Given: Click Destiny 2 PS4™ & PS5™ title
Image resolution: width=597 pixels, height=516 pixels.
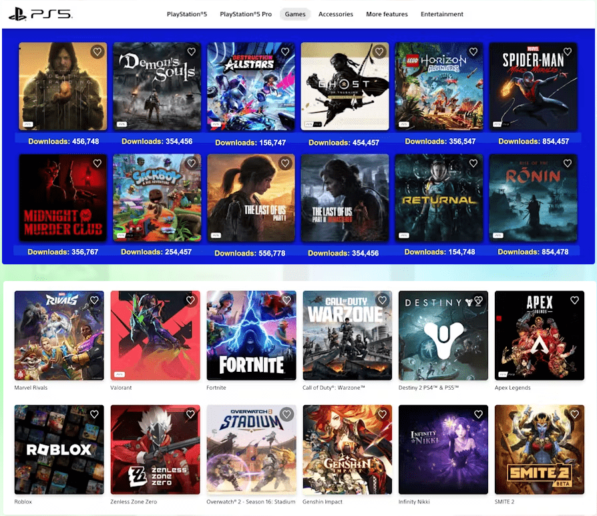Looking at the screenshot, I should (x=428, y=388).
